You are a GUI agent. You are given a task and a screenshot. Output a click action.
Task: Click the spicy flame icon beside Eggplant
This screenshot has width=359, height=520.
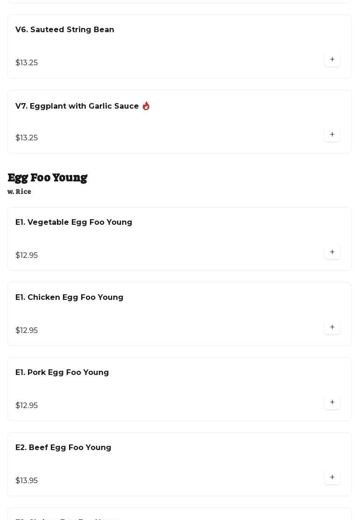tap(146, 106)
